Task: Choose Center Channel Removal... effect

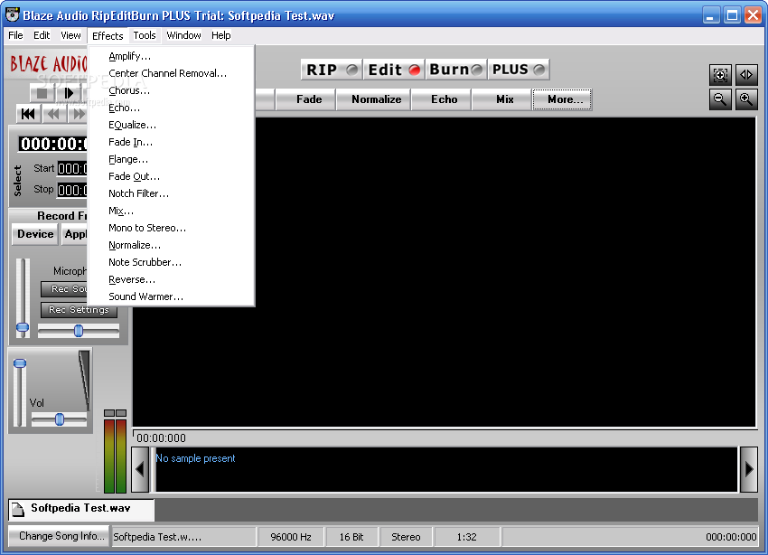Action: tap(172, 73)
